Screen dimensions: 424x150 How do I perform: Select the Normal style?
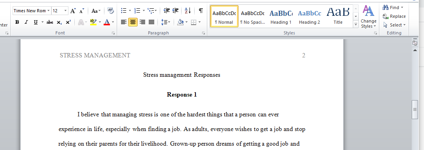[x=224, y=17]
